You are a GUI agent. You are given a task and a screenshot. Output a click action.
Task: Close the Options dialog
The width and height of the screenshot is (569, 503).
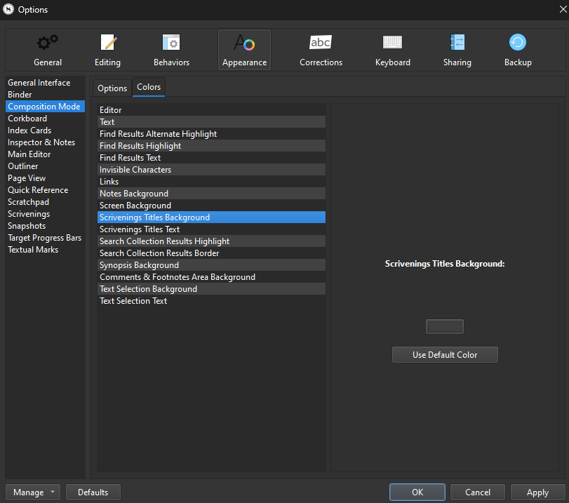click(563, 9)
